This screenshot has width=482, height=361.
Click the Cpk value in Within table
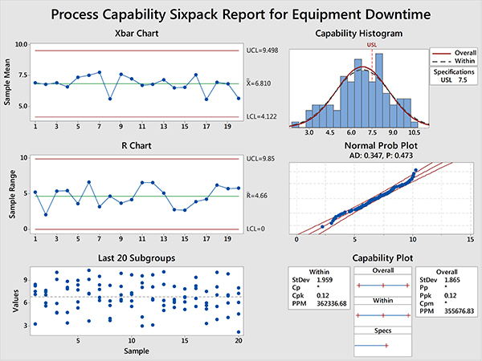[x=323, y=295]
